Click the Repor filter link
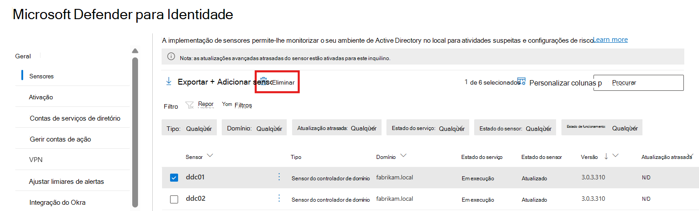The image size is (699, 211). coord(206,104)
